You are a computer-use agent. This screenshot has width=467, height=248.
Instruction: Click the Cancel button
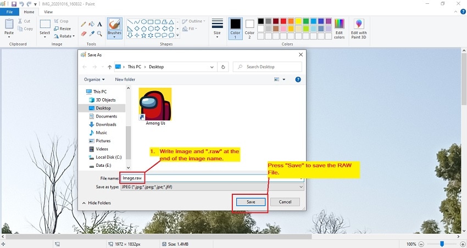click(285, 202)
